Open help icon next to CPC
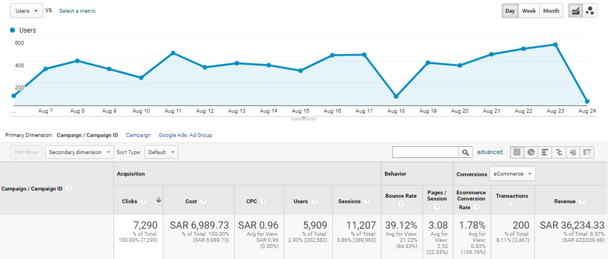Viewport: 608px width, 259px height. [x=263, y=201]
